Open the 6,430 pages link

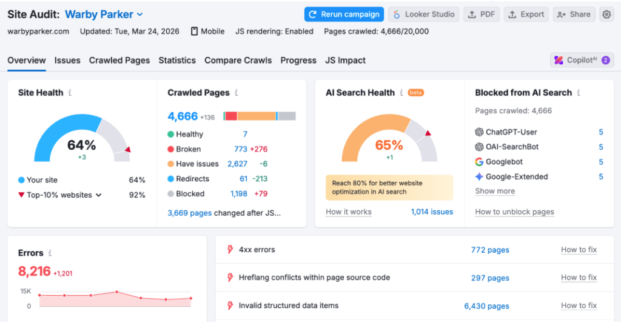[487, 306]
